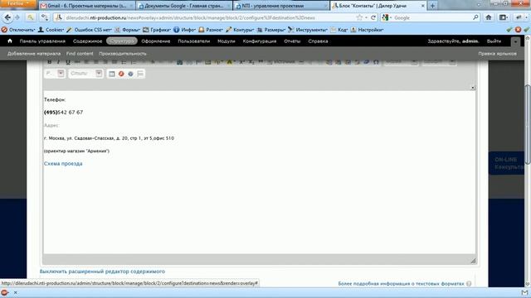The image size is (531, 298).
Task: Click into the browser address bar
Action: tap(210, 17)
